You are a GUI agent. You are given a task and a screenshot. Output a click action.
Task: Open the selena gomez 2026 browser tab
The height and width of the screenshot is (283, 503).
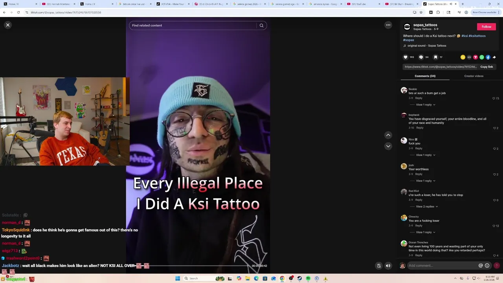[250, 4]
